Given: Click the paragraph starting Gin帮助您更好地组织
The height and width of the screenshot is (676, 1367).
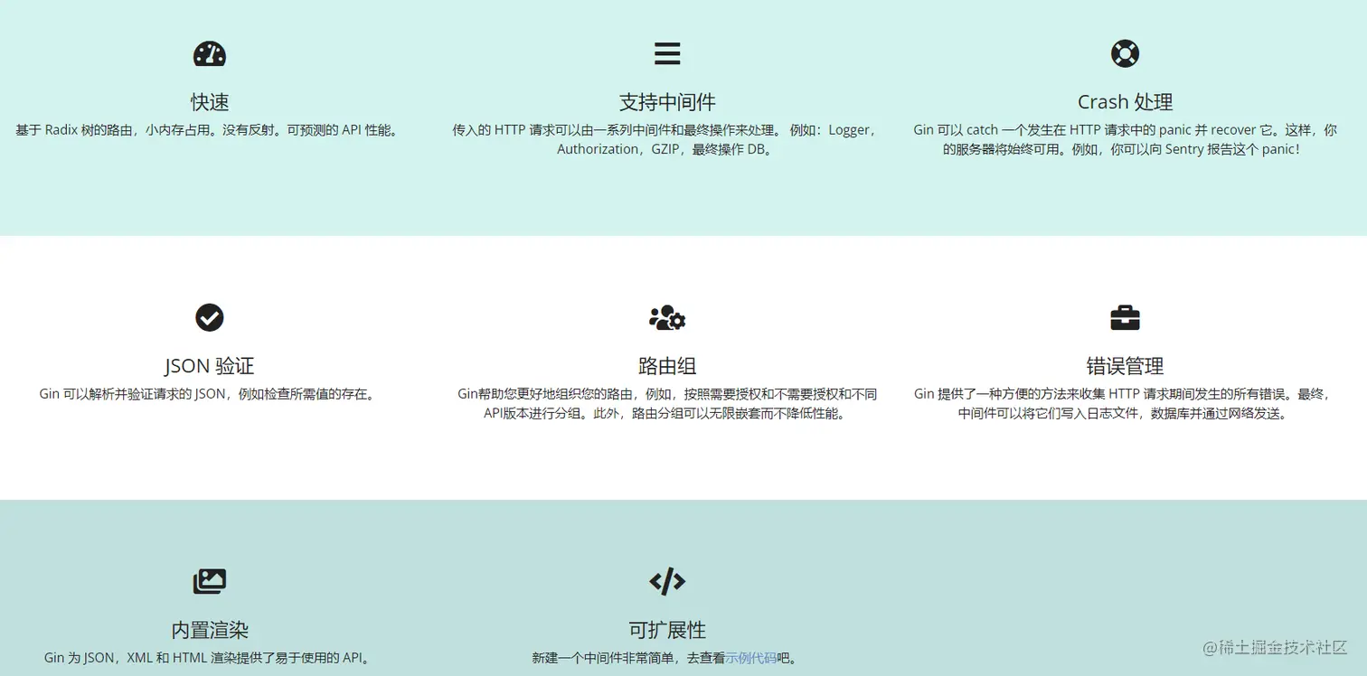Looking at the screenshot, I should 667,404.
